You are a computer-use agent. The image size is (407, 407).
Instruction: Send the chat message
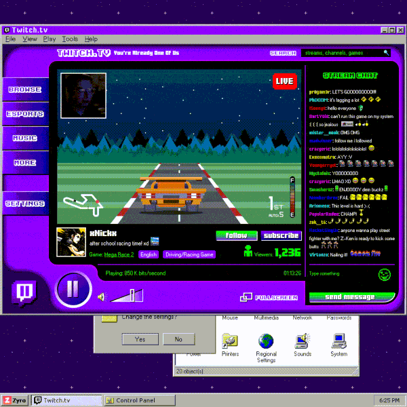[351, 297]
